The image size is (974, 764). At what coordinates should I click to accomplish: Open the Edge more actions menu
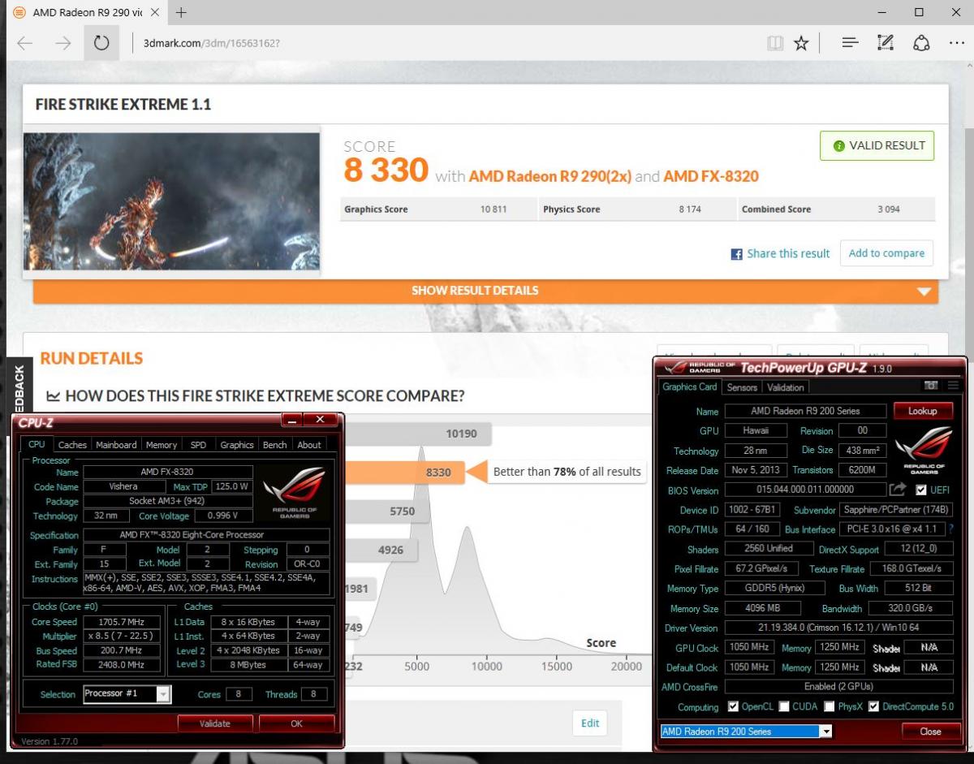[x=957, y=43]
